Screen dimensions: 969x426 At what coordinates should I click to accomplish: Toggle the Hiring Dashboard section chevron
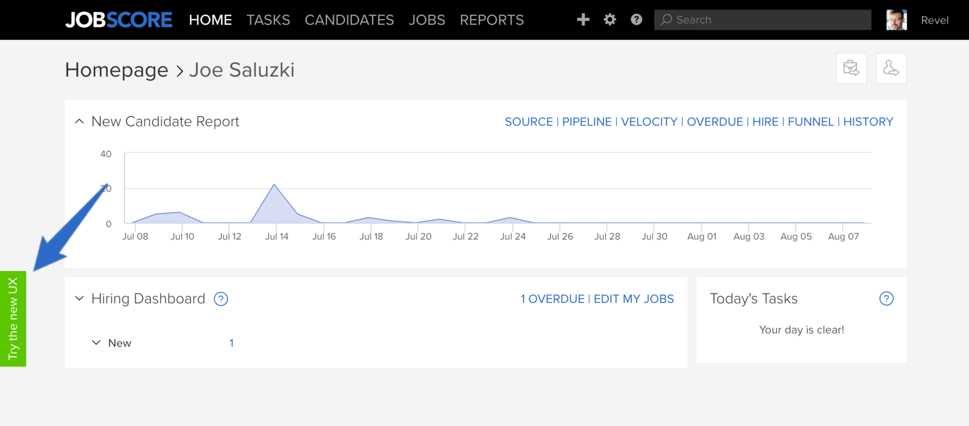(x=79, y=298)
